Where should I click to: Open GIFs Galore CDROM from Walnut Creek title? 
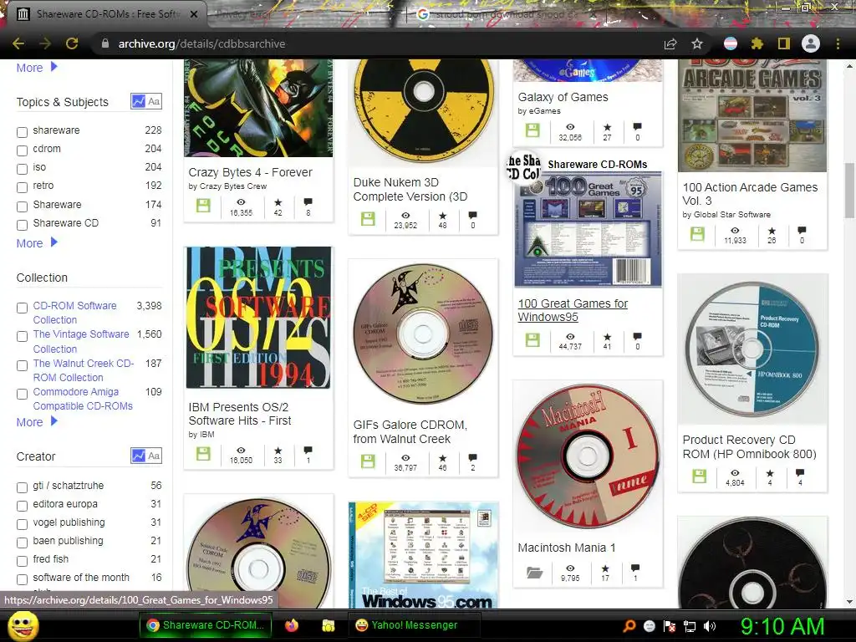click(410, 432)
